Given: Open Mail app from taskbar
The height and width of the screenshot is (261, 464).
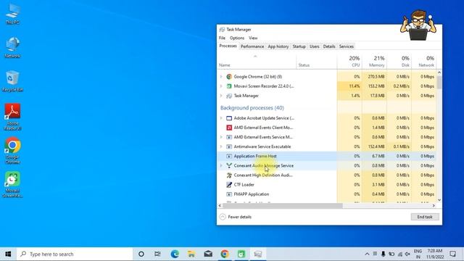Looking at the screenshot, I should [208, 254].
